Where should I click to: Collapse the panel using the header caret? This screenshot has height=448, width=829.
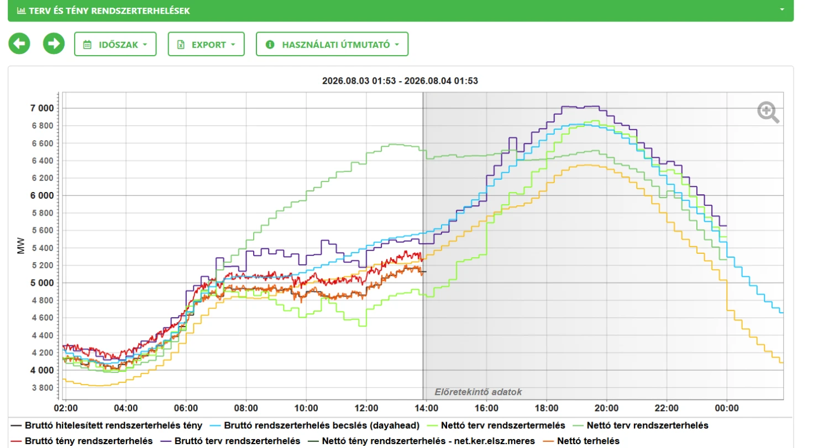(782, 10)
